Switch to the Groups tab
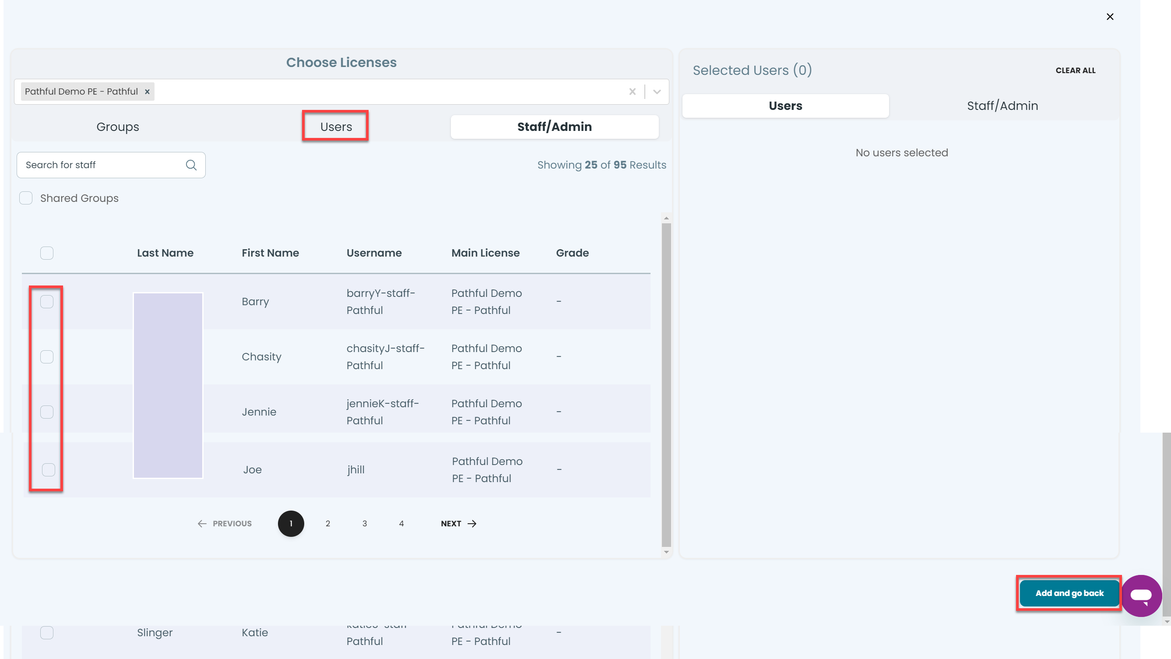 pos(118,127)
